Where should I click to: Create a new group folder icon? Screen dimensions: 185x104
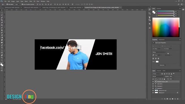click(x=173, y=99)
